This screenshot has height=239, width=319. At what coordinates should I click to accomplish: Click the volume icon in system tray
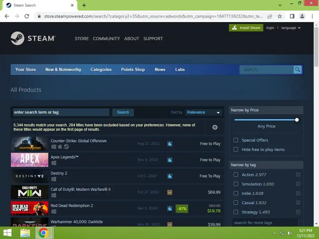289,233
